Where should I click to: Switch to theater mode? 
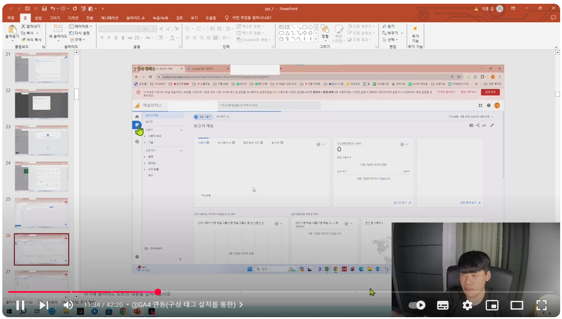pos(517,305)
